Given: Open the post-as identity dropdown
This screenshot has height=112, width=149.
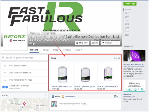Looking at the screenshot, I should pos(116,96).
